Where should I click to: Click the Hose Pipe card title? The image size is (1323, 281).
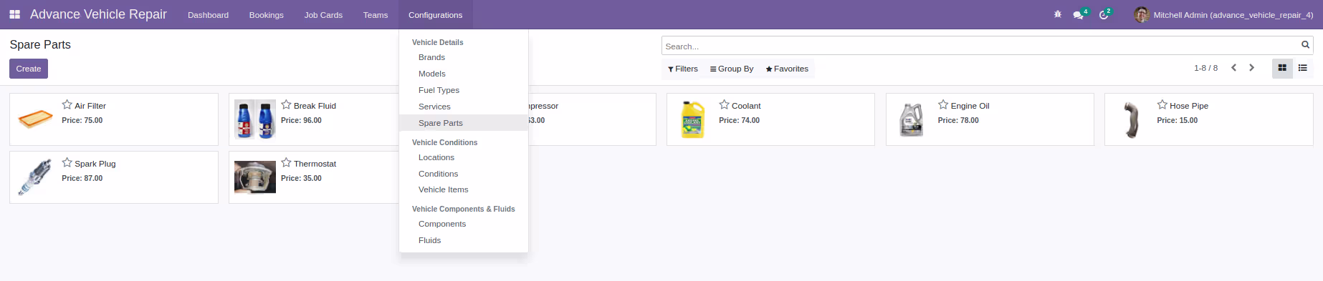coord(1189,106)
